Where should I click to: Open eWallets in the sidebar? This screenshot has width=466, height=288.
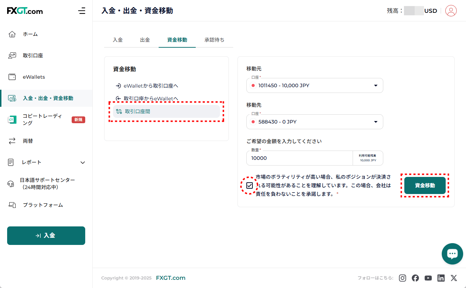34,77
